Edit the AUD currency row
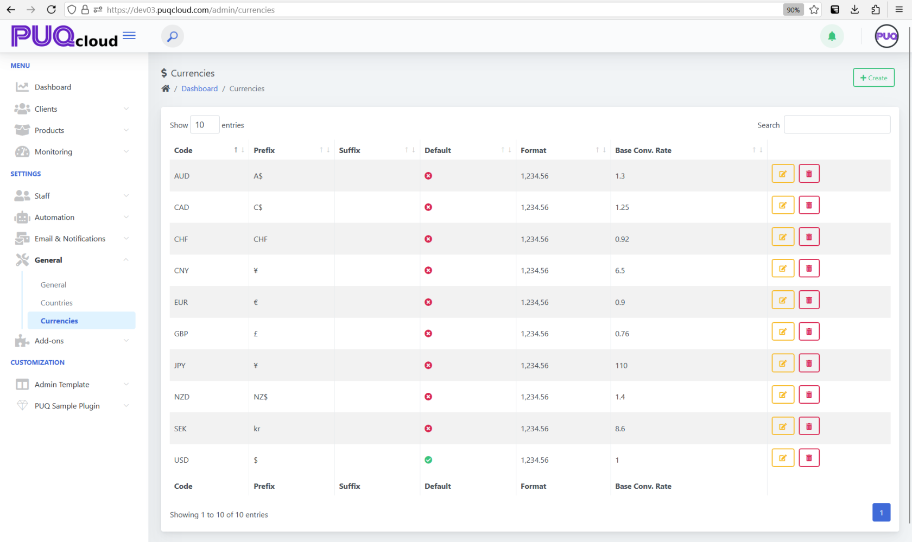Image resolution: width=912 pixels, height=542 pixels. point(783,174)
